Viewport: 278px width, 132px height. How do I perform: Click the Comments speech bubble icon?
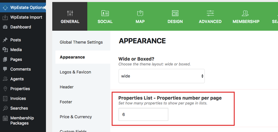[5, 69]
